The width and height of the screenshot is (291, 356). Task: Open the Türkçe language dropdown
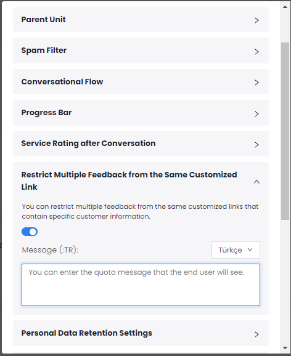point(236,250)
